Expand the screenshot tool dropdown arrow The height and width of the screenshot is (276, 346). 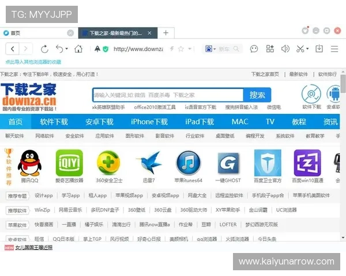click(307, 49)
